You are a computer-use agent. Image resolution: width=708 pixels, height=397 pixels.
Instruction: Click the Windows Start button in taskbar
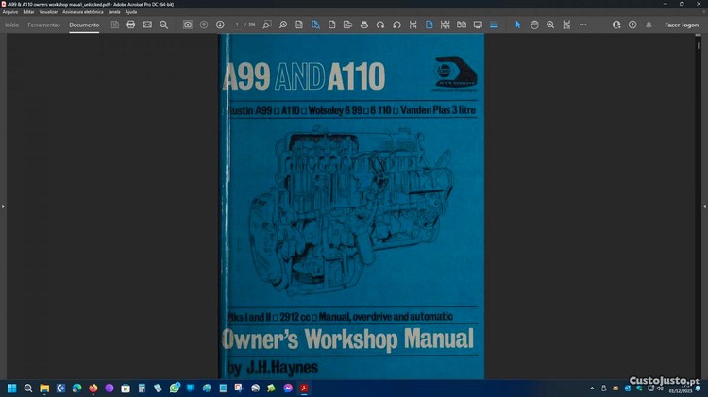pyautogui.click(x=12, y=388)
